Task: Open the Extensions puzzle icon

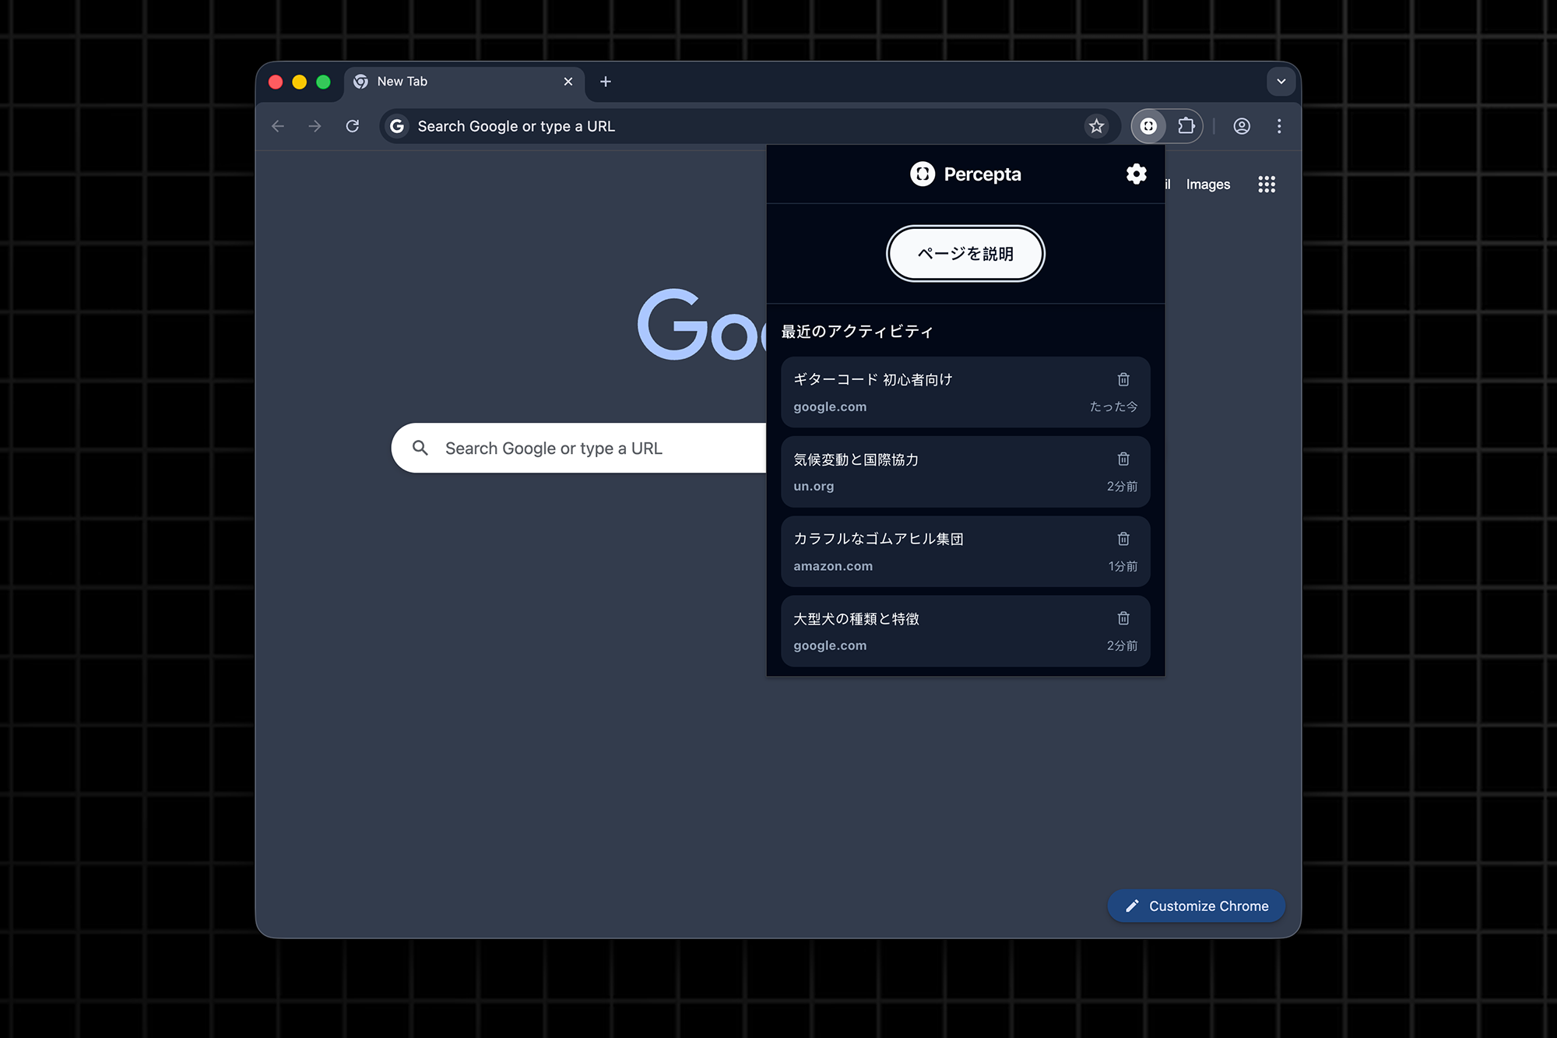Action: (x=1186, y=126)
